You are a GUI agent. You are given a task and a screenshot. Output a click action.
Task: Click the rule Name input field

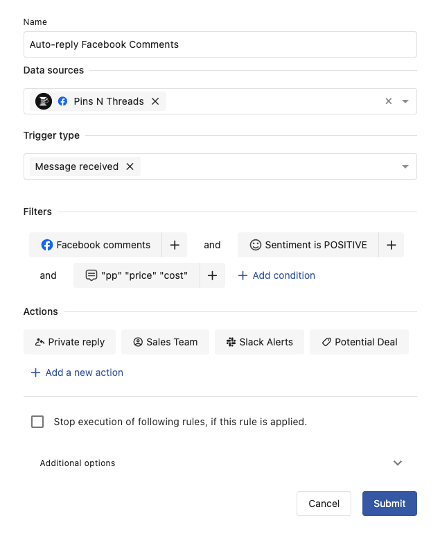pyautogui.click(x=220, y=44)
